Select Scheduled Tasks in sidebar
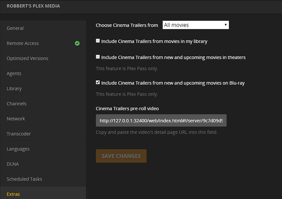282x199 pixels. point(25,179)
